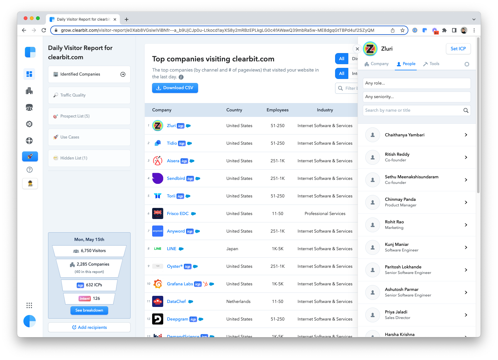The width and height of the screenshot is (498, 360).
Task: Open the Any seniority dropdown
Action: [417, 97]
